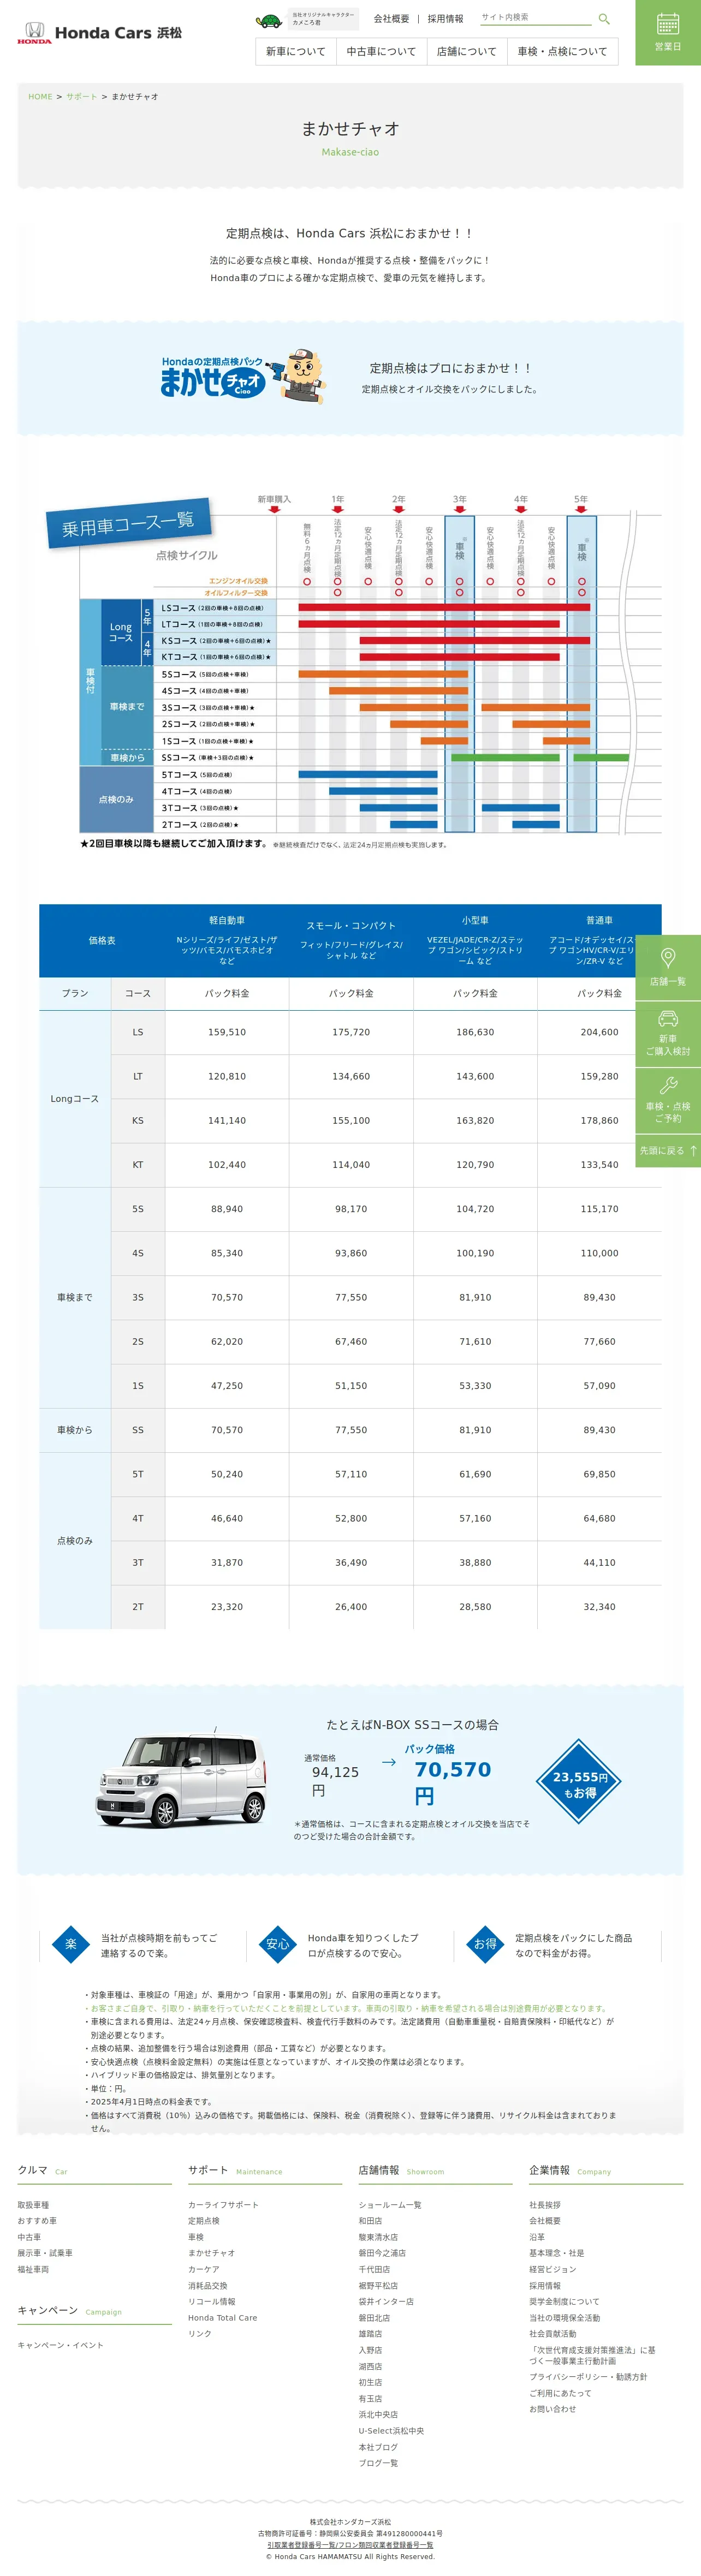
Task: Click the Honda Cars 浜松 logo
Action: point(100,33)
